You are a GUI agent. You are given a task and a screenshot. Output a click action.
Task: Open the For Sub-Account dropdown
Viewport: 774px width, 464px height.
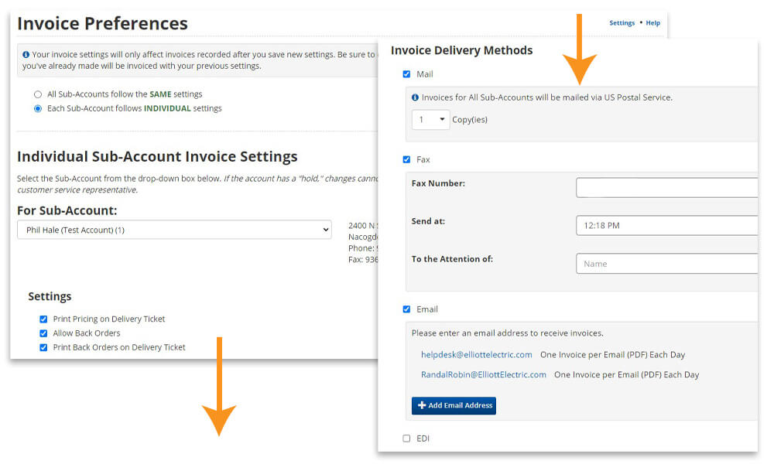pyautogui.click(x=174, y=230)
